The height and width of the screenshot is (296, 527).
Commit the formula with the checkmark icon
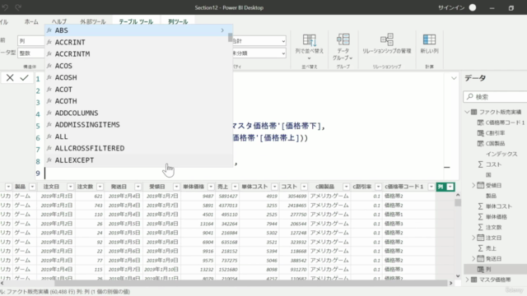point(24,78)
